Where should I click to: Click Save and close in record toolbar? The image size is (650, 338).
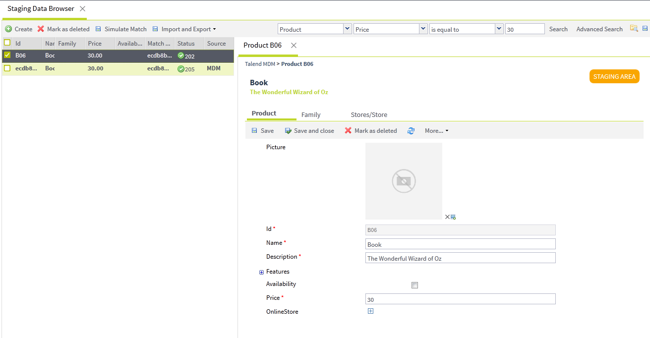[x=309, y=131]
